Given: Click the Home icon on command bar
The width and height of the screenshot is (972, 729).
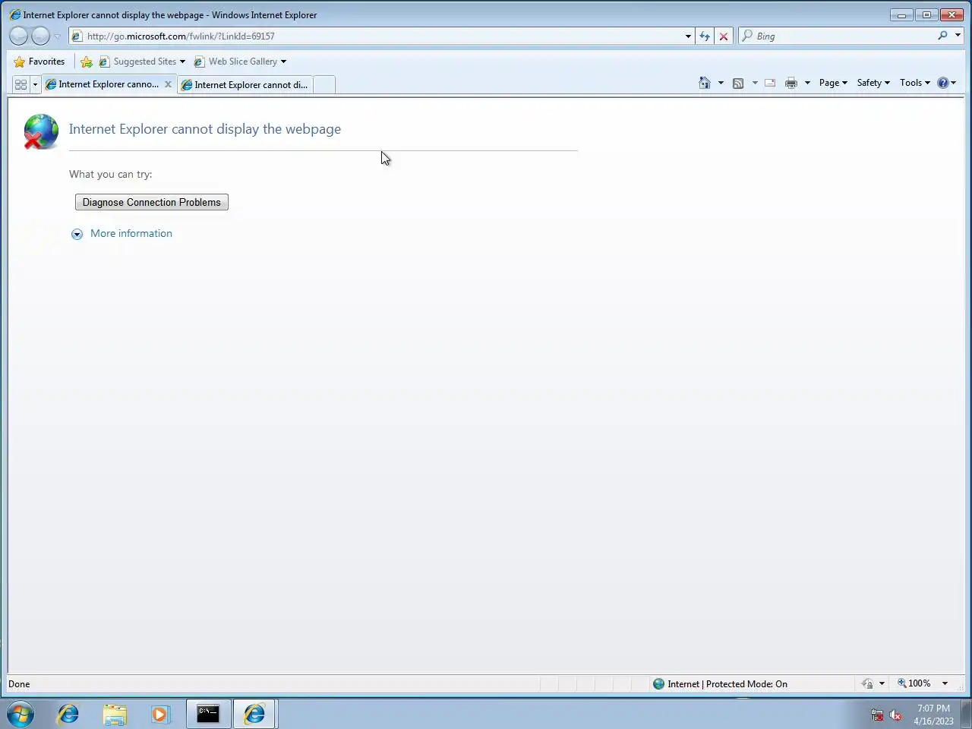Looking at the screenshot, I should (x=705, y=83).
